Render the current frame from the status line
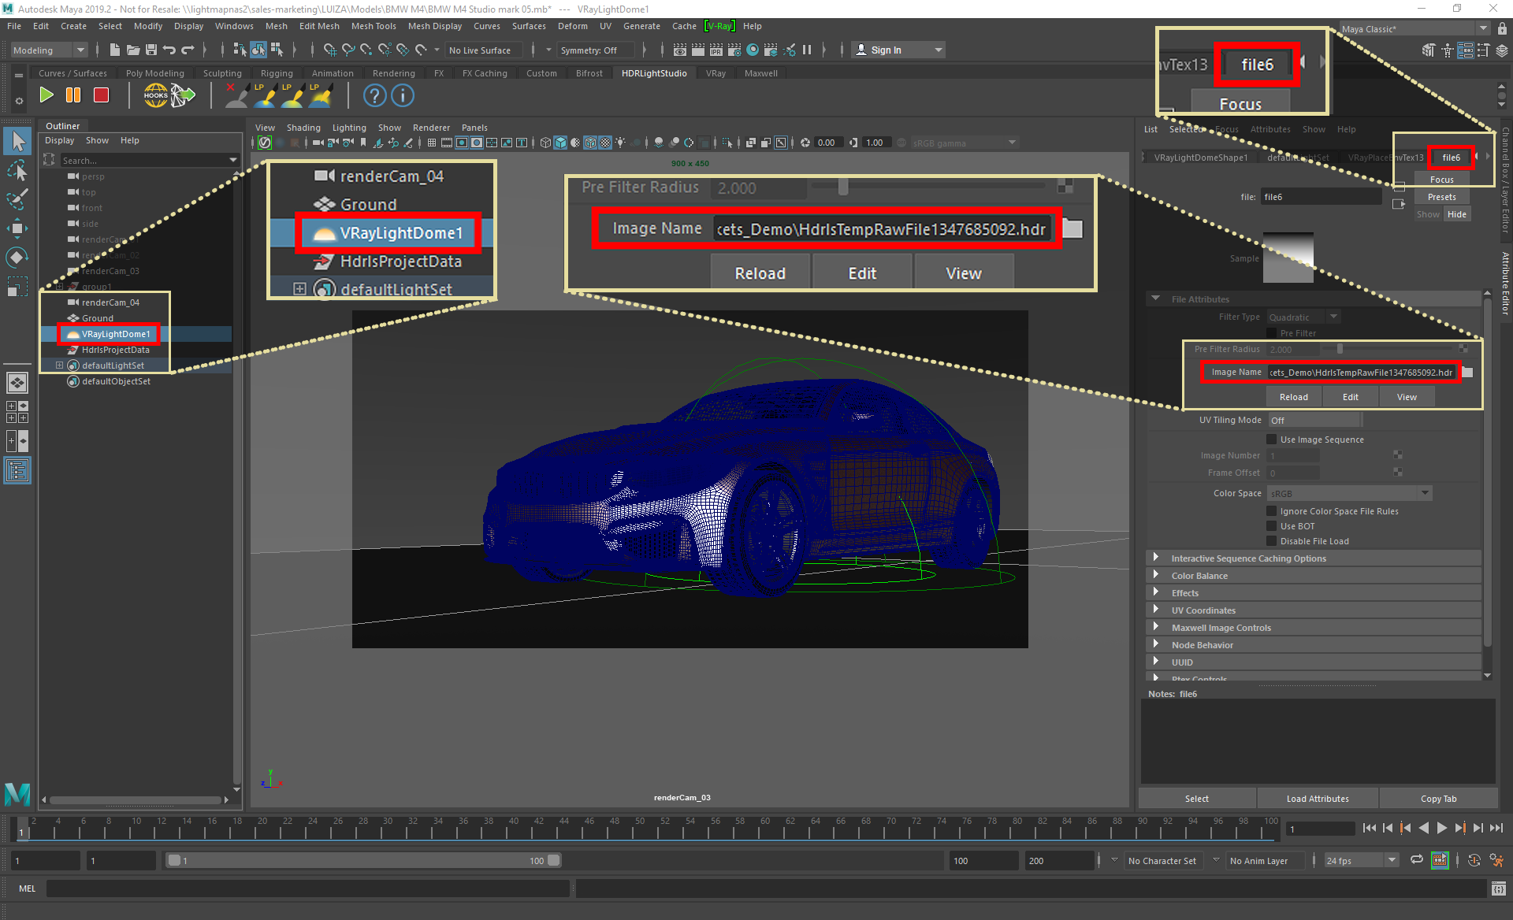This screenshot has height=920, width=1513. point(698,50)
